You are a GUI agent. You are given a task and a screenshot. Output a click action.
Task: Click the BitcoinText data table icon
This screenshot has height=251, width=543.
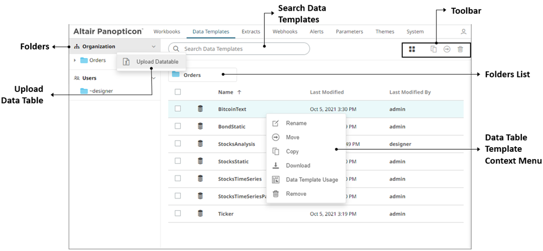[x=200, y=109]
